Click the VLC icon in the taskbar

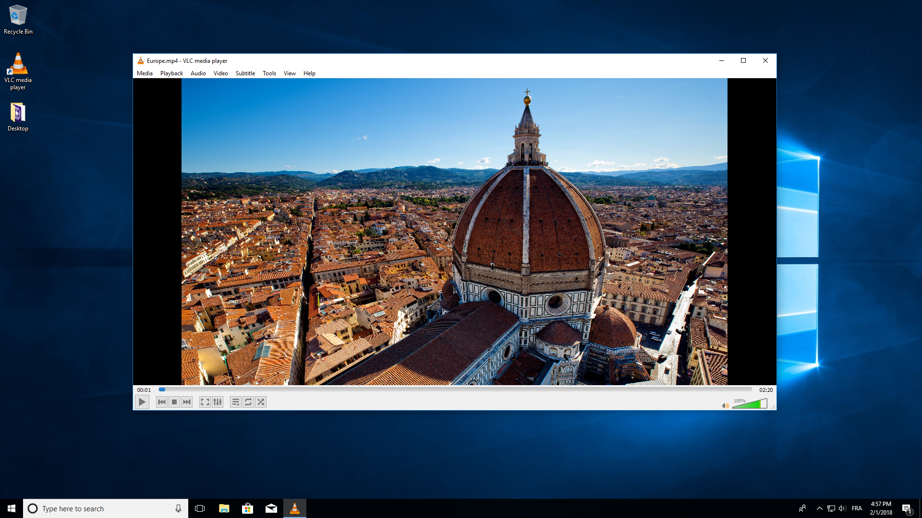pos(295,508)
